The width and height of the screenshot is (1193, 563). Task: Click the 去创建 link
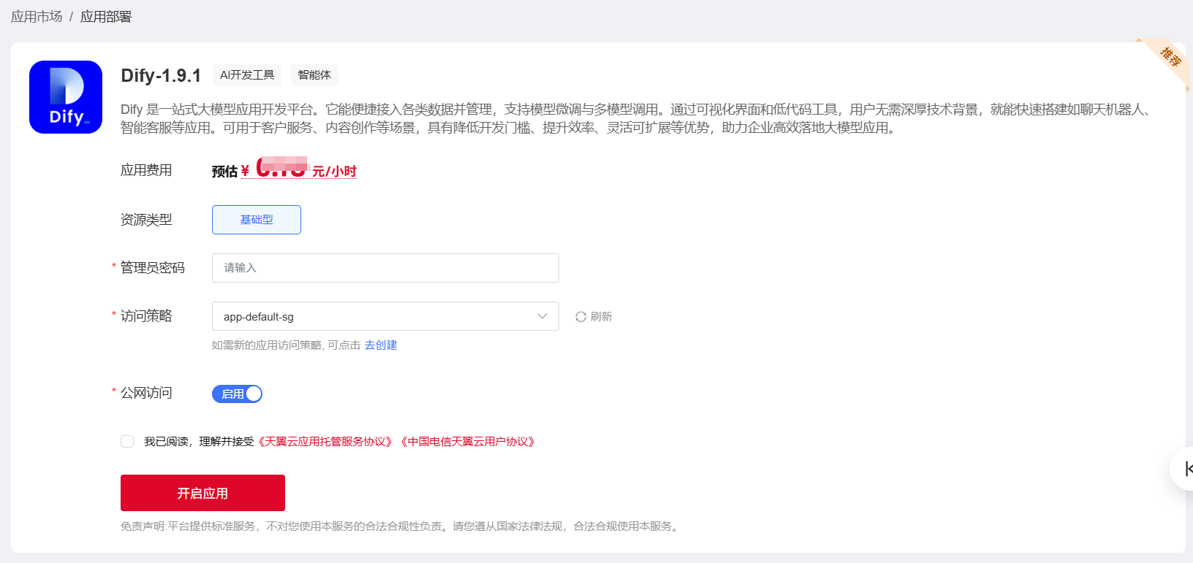click(381, 345)
